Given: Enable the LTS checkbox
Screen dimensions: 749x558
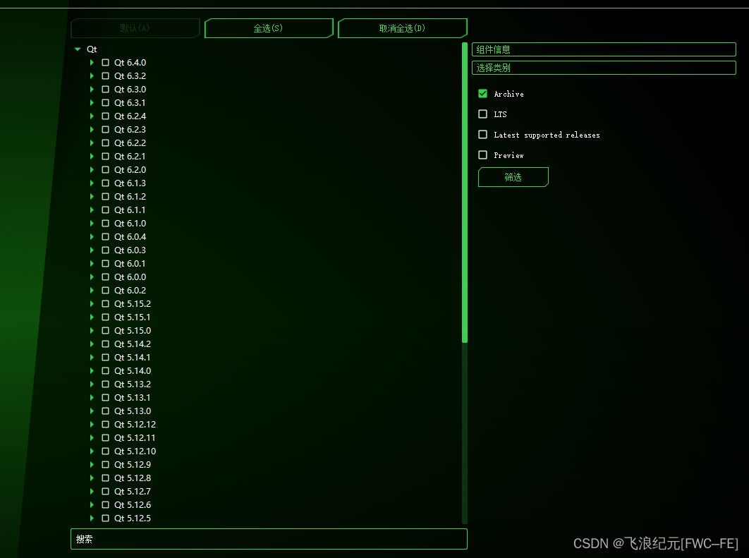Looking at the screenshot, I should [483, 114].
